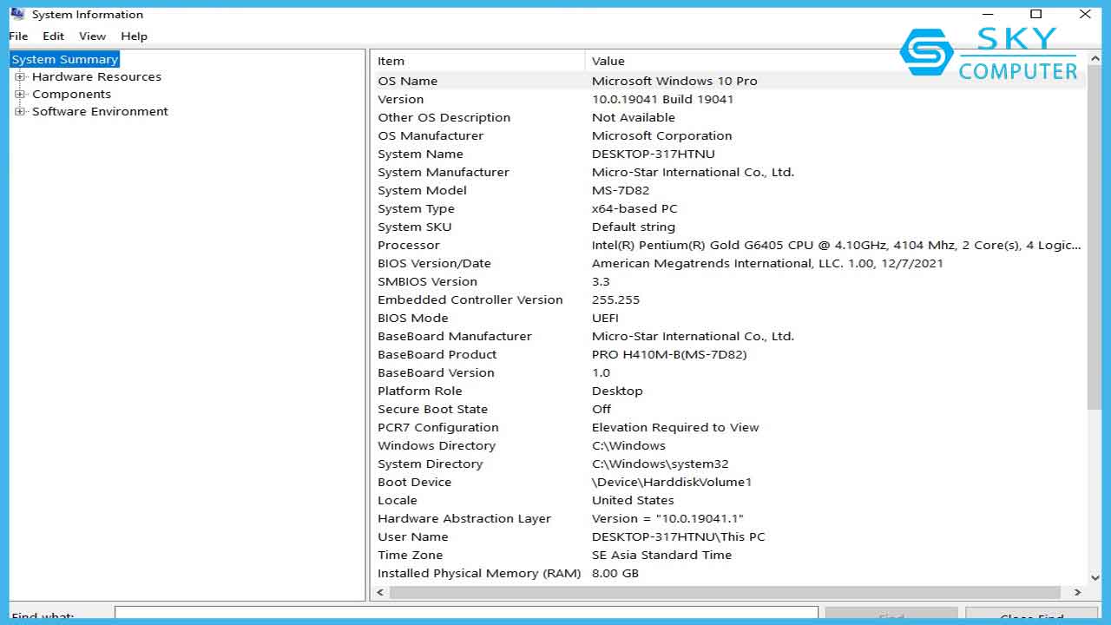Viewport: 1111px width, 625px height.
Task: Select the Time Zone row
Action: (x=729, y=555)
